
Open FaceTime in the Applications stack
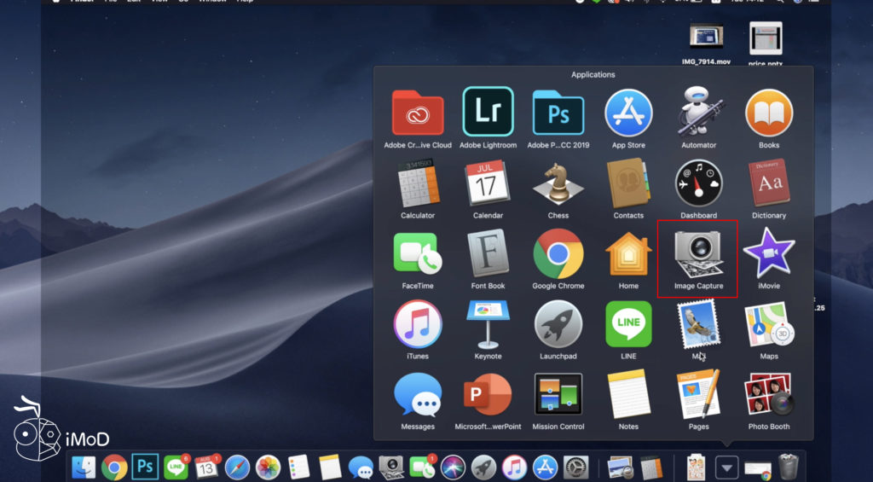pyautogui.click(x=418, y=253)
